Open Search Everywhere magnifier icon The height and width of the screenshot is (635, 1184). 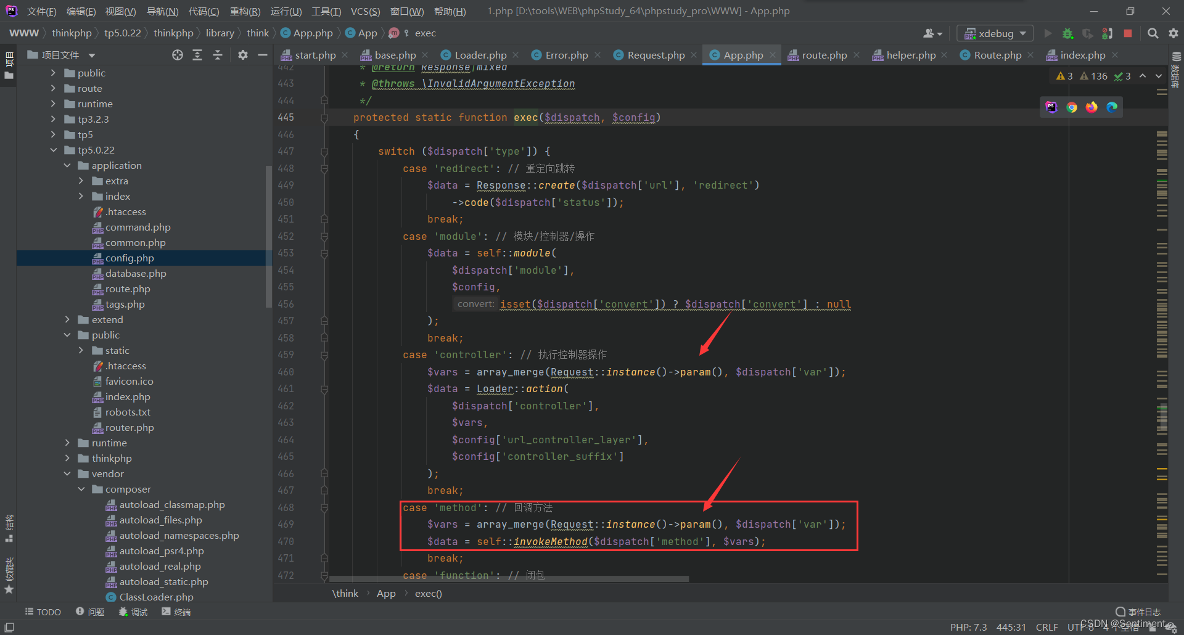coord(1153,33)
